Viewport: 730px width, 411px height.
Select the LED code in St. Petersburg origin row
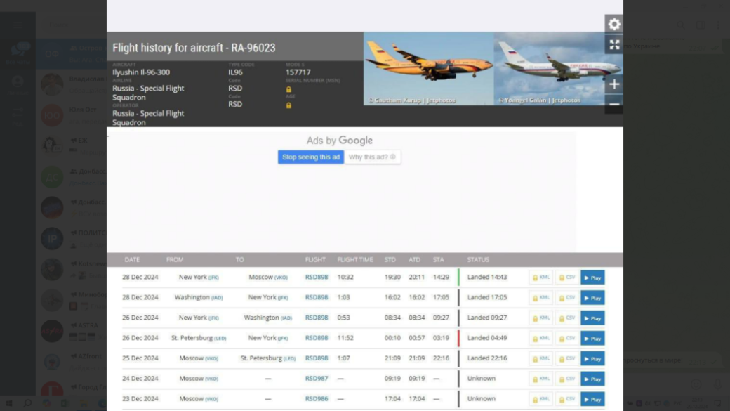click(220, 339)
